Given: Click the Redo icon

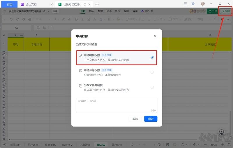Looking at the screenshot, I should 17,19.
